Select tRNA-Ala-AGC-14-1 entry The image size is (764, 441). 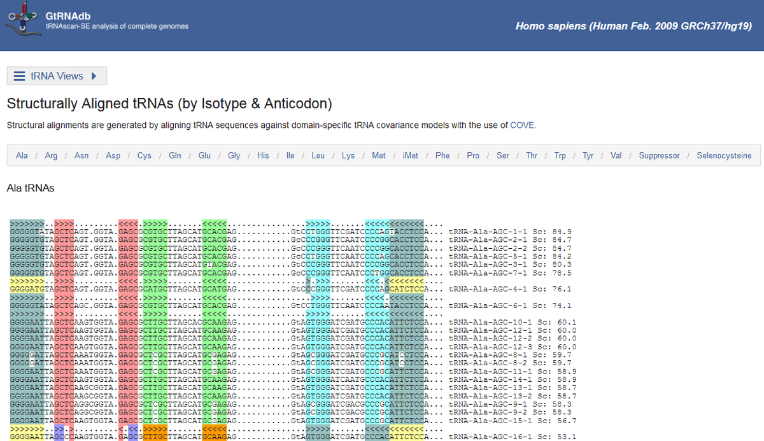click(491, 379)
